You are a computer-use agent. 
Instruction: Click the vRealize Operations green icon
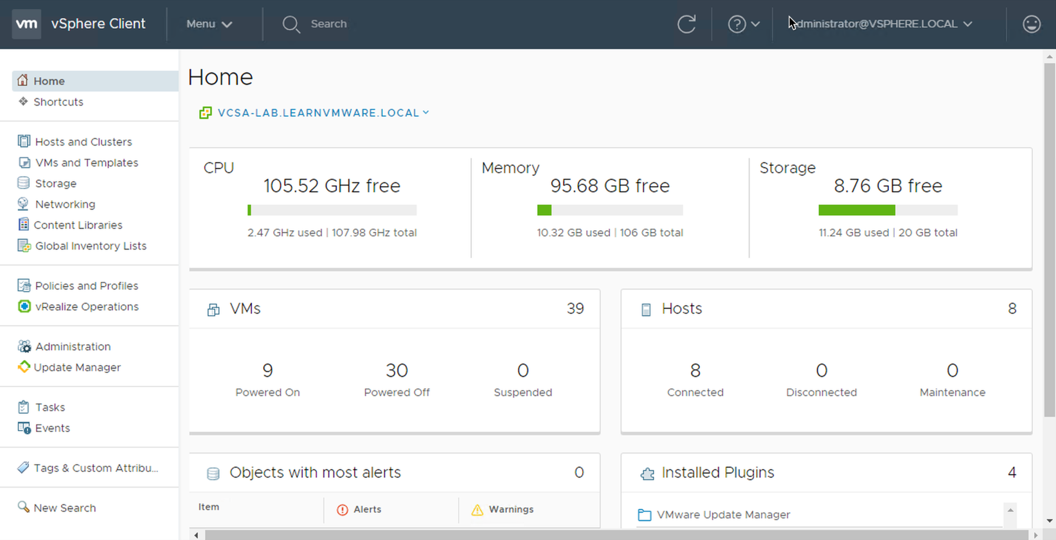click(24, 306)
